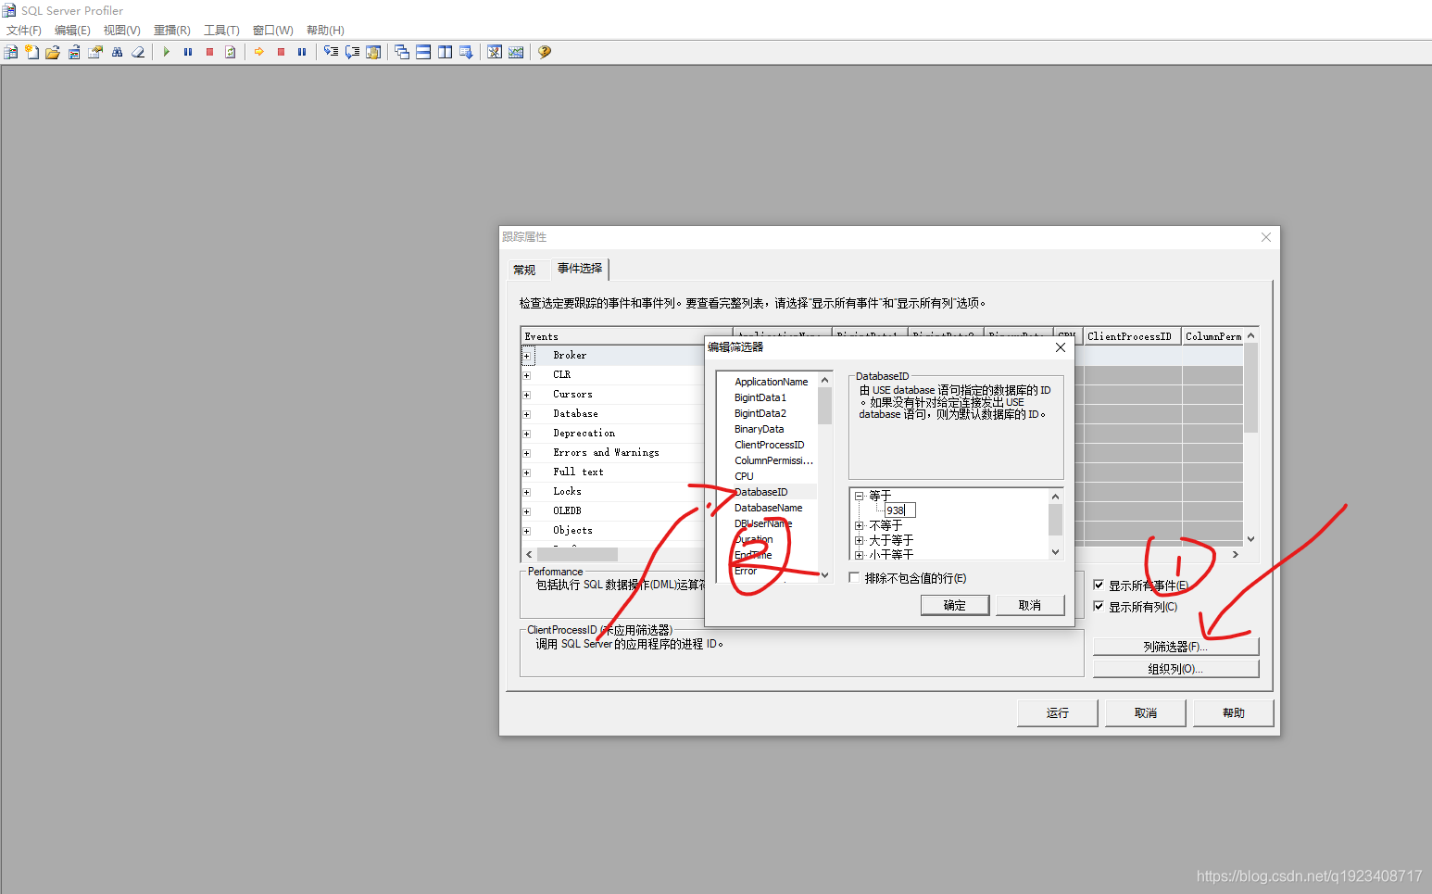
Task: Click the Run to Cursor replay icon
Action: coord(352,52)
